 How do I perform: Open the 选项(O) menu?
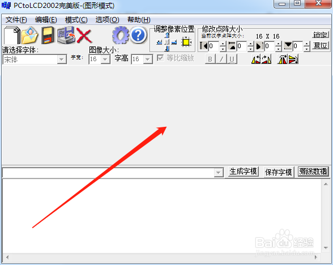[x=107, y=20]
